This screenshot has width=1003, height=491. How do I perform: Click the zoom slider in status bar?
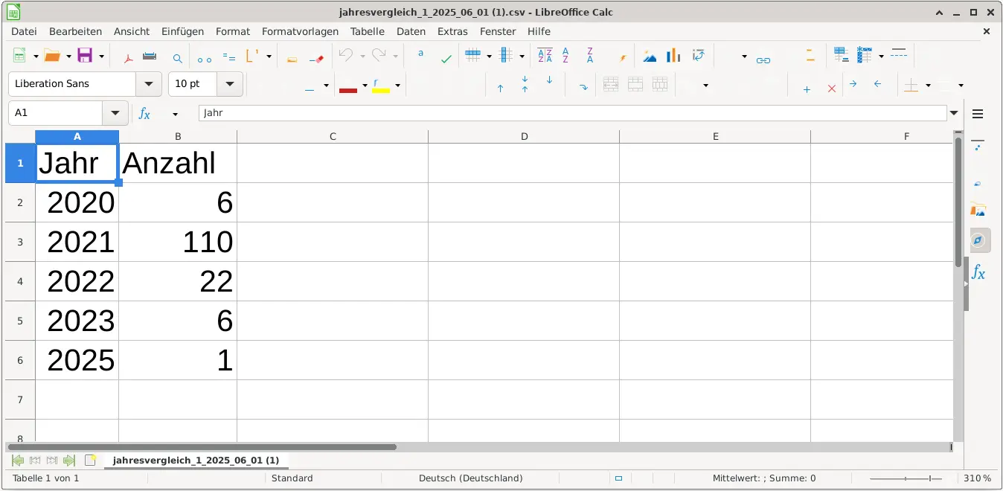click(x=906, y=478)
